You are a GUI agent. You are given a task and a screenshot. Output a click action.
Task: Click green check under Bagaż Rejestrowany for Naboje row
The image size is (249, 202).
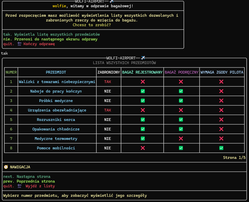pyautogui.click(x=143, y=91)
